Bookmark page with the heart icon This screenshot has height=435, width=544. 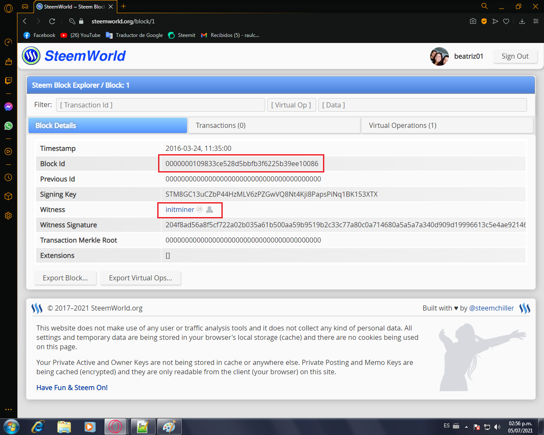click(x=506, y=21)
